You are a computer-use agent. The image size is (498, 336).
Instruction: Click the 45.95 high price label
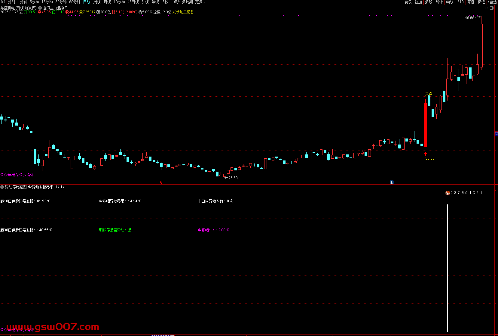point(469,18)
